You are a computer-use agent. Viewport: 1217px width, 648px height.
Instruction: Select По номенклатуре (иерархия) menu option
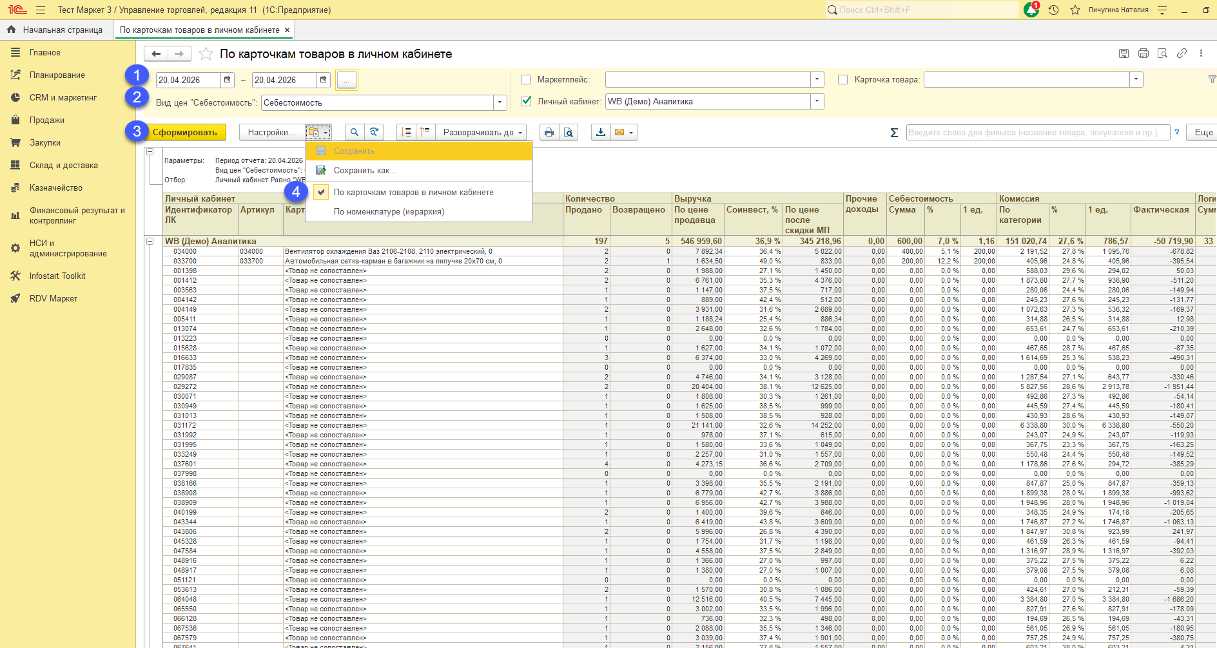[x=389, y=212]
